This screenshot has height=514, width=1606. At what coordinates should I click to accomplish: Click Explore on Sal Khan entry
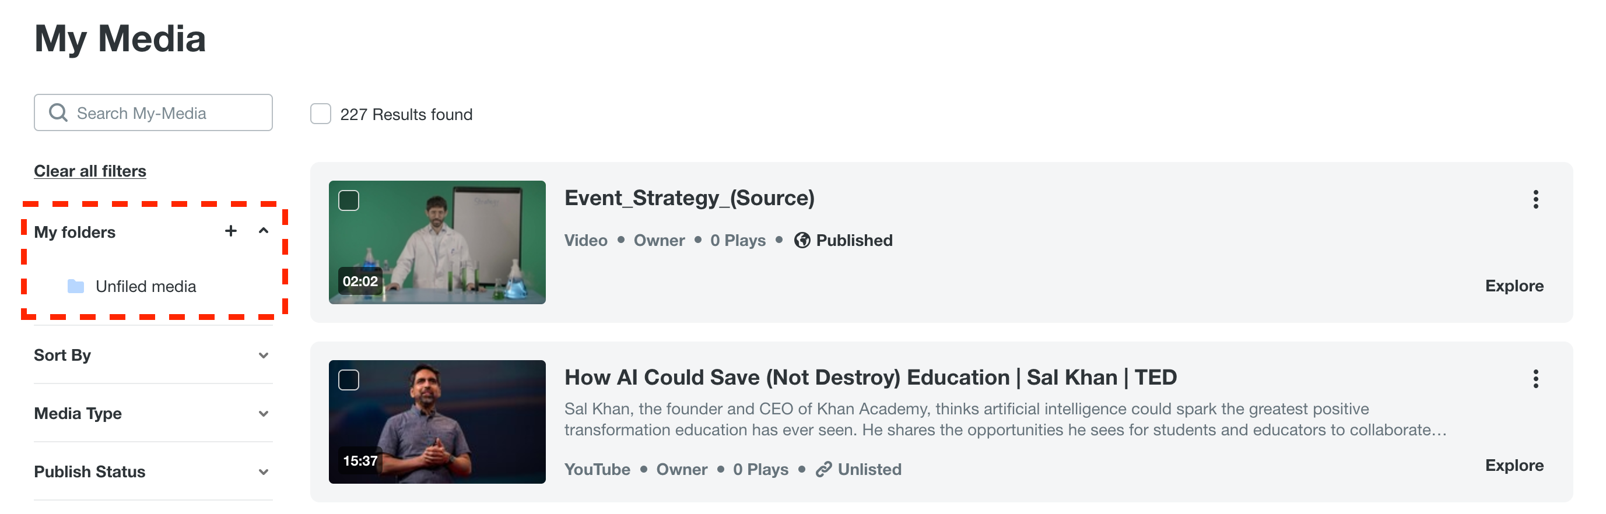(x=1514, y=466)
